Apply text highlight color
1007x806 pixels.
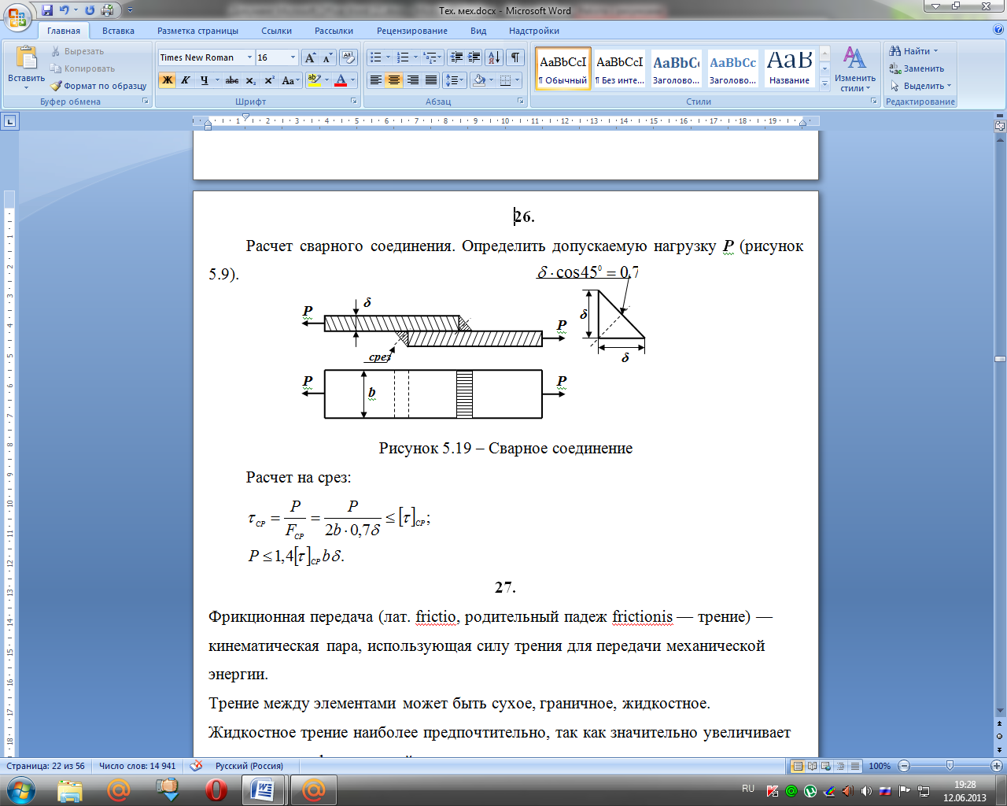tap(314, 80)
